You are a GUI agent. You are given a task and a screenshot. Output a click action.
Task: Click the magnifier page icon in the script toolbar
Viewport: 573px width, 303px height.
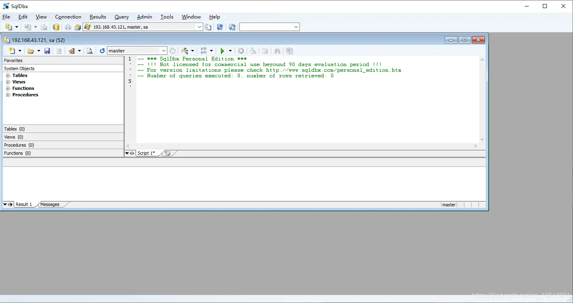(90, 51)
